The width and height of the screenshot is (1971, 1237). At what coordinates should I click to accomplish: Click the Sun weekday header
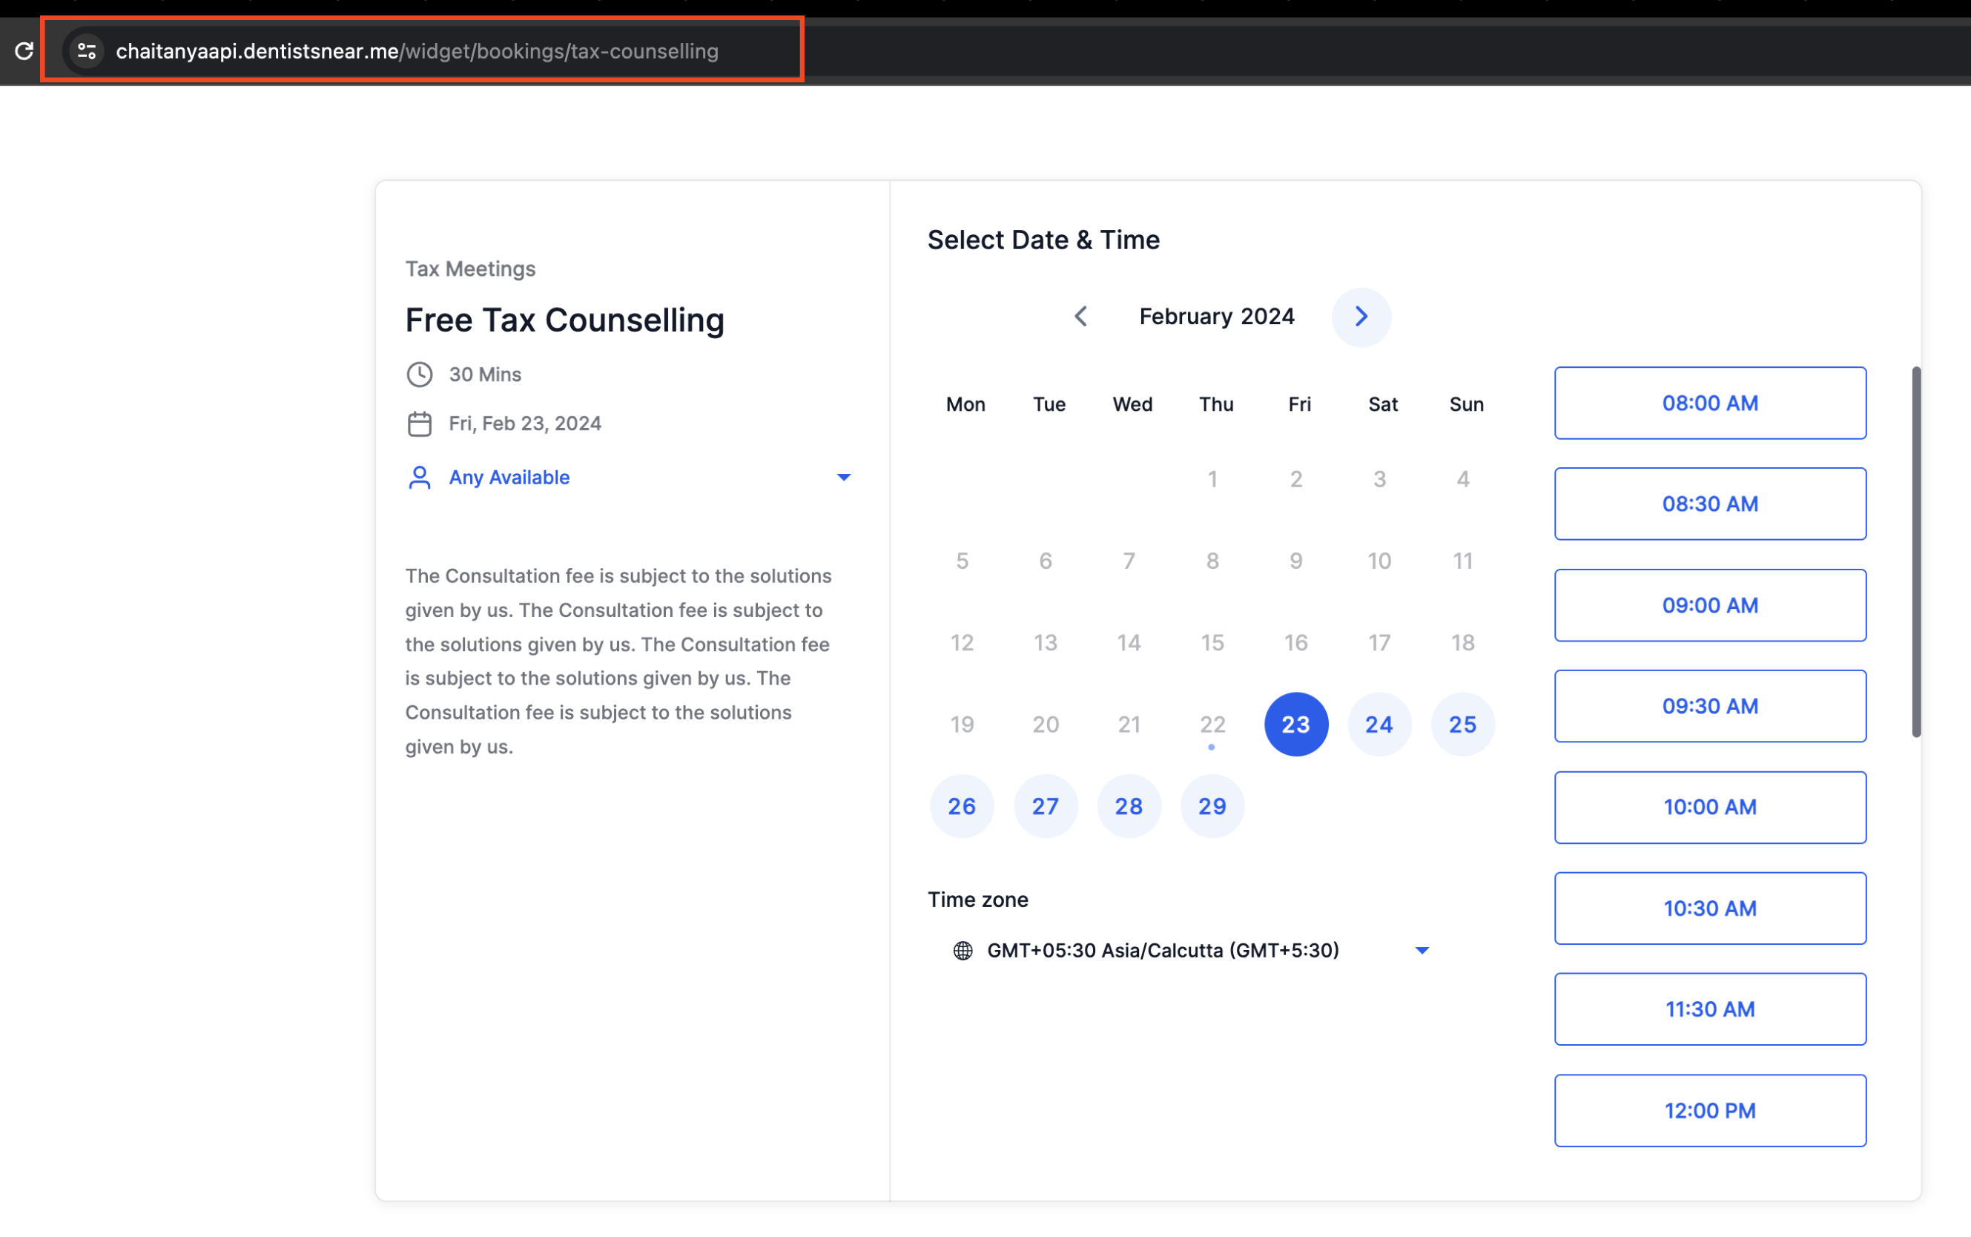point(1465,404)
